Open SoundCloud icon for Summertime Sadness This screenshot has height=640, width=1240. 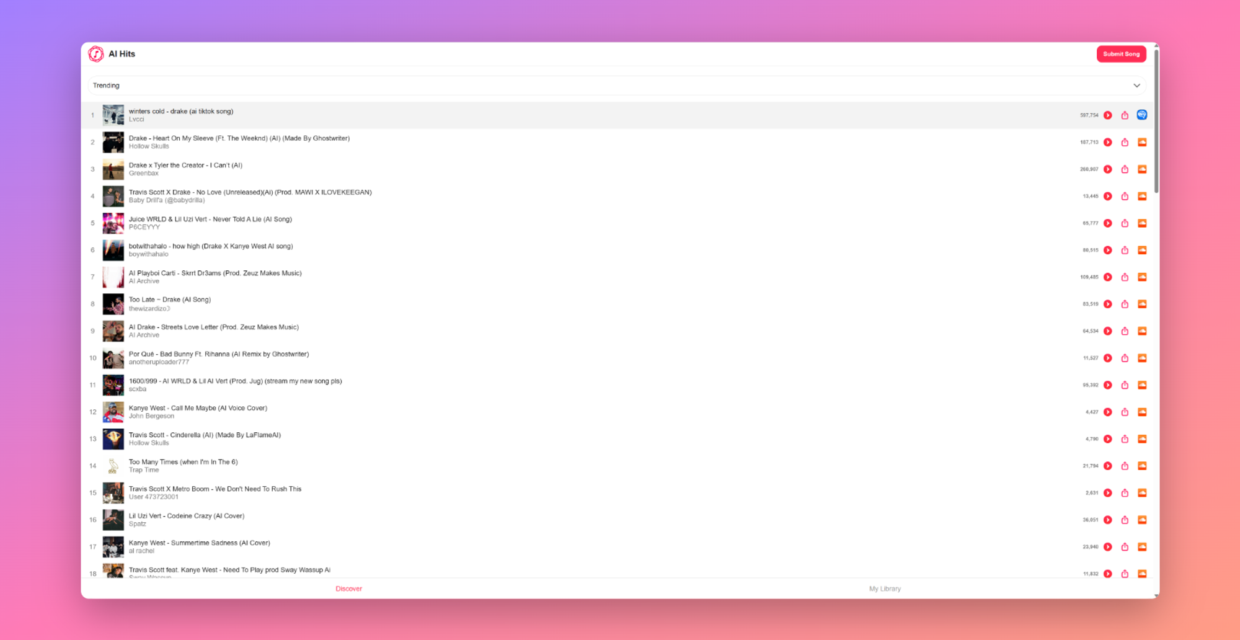[1142, 546]
